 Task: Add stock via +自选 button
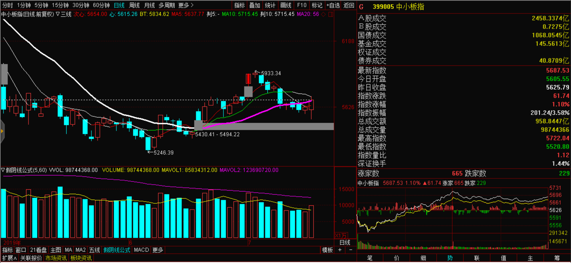[333, 5]
